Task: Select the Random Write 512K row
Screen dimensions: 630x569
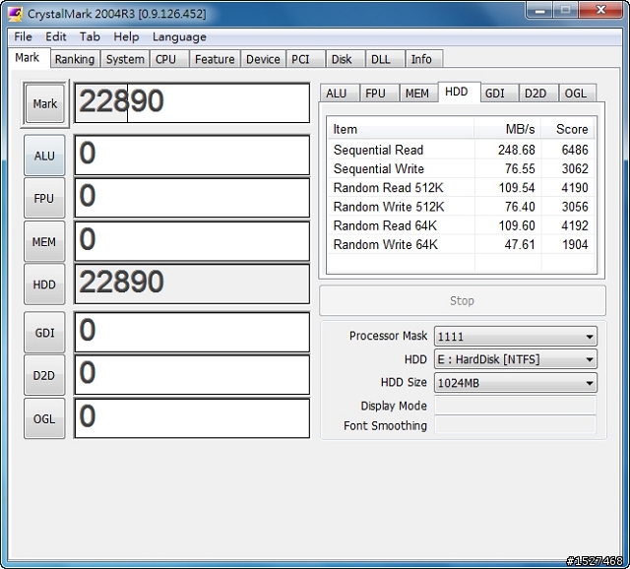Action: 461,207
